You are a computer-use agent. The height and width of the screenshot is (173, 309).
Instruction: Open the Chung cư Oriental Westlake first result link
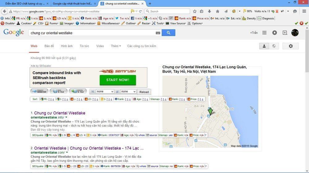click(60, 113)
